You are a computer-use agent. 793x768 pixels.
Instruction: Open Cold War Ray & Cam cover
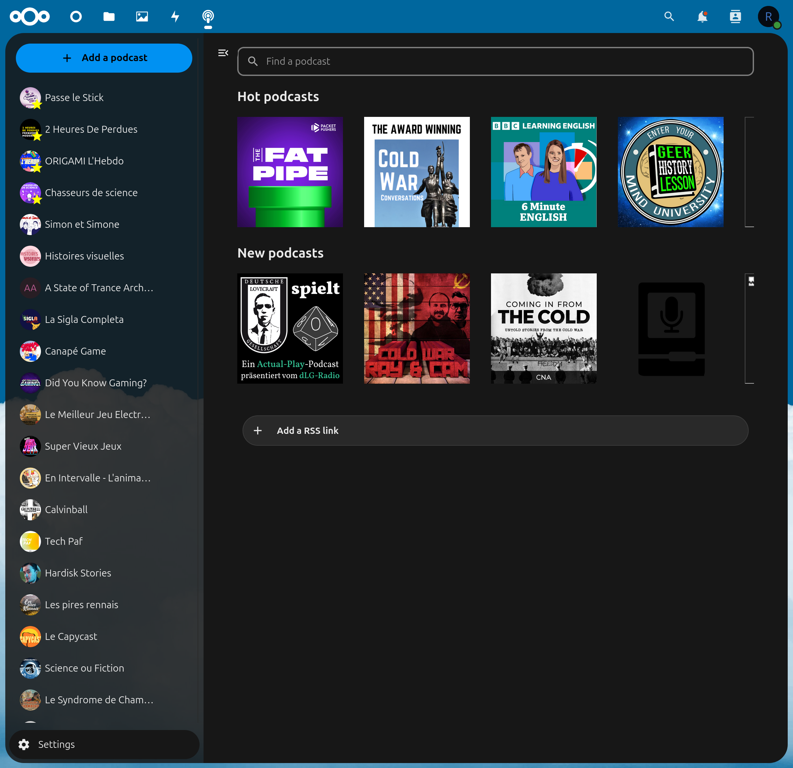click(x=417, y=328)
